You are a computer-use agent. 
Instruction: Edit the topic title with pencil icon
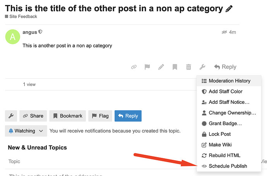pos(229,9)
